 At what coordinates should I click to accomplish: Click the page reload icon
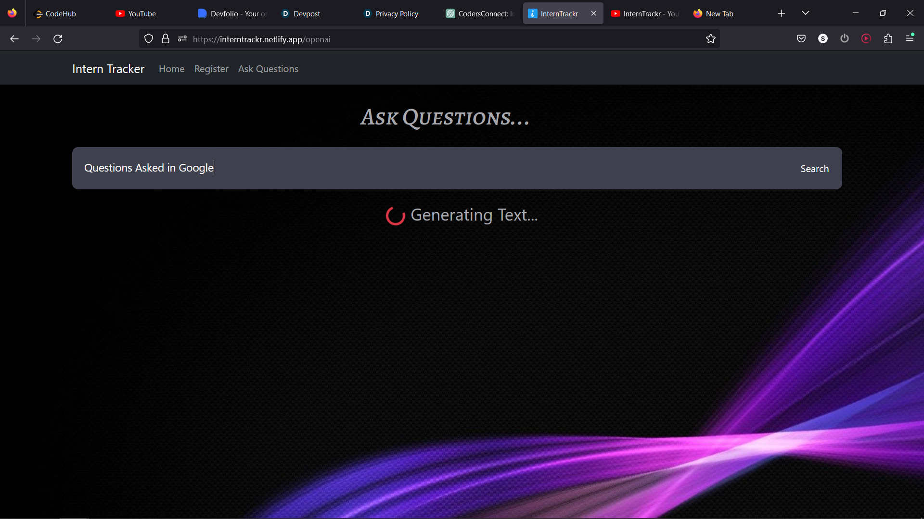coord(58,39)
